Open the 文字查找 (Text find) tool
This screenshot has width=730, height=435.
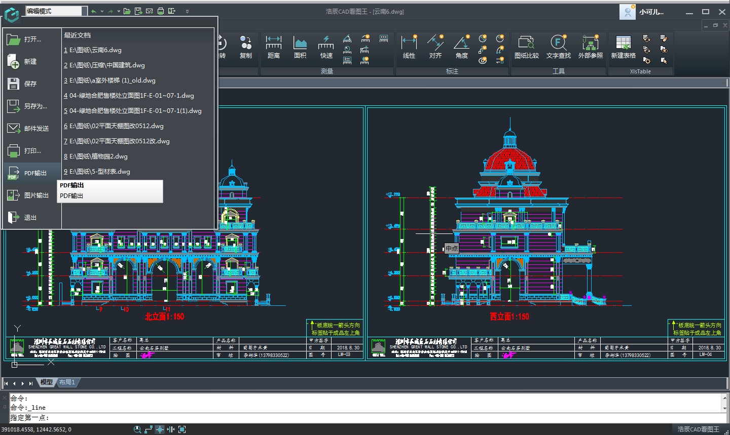click(559, 47)
